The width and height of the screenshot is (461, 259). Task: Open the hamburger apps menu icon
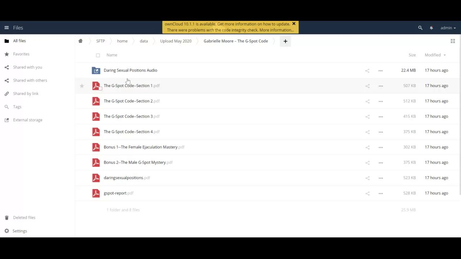tap(6, 28)
